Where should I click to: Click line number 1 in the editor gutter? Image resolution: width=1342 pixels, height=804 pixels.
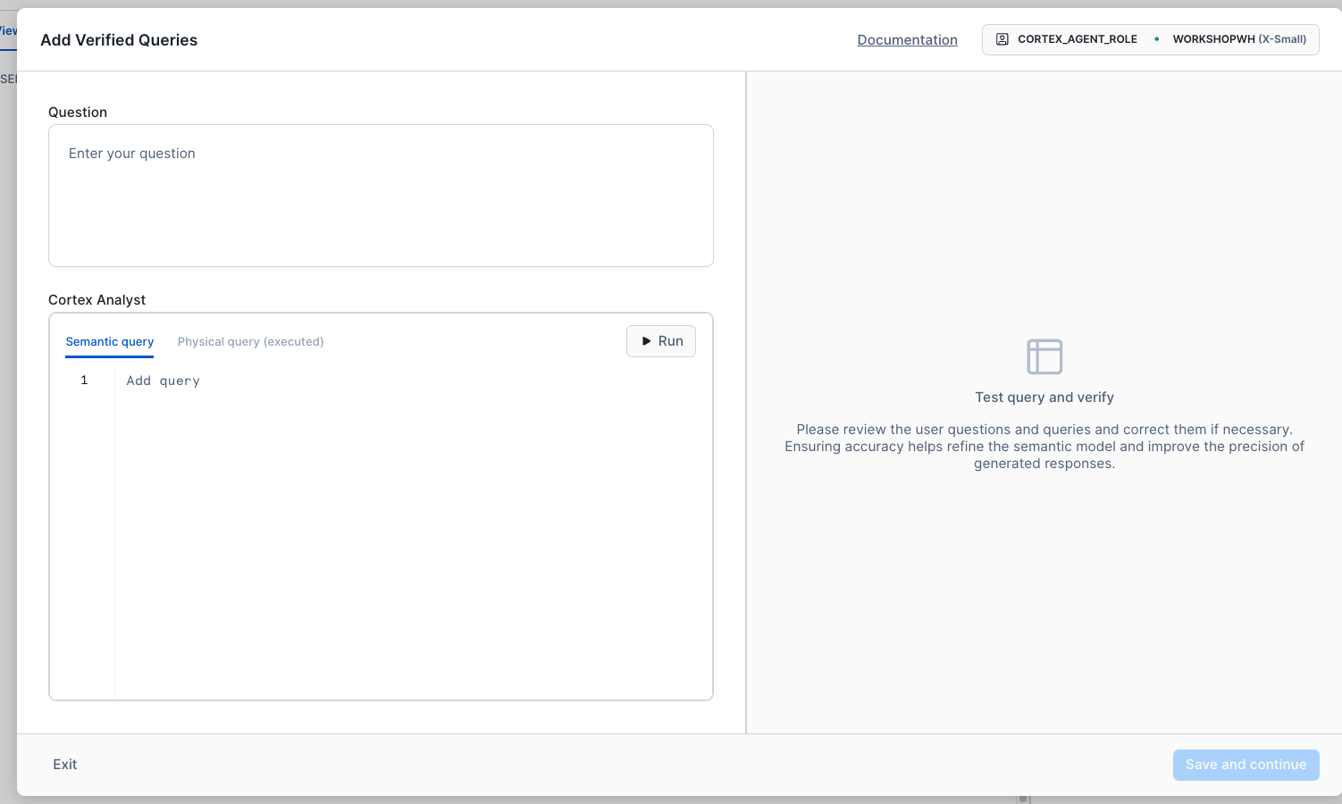pos(84,381)
